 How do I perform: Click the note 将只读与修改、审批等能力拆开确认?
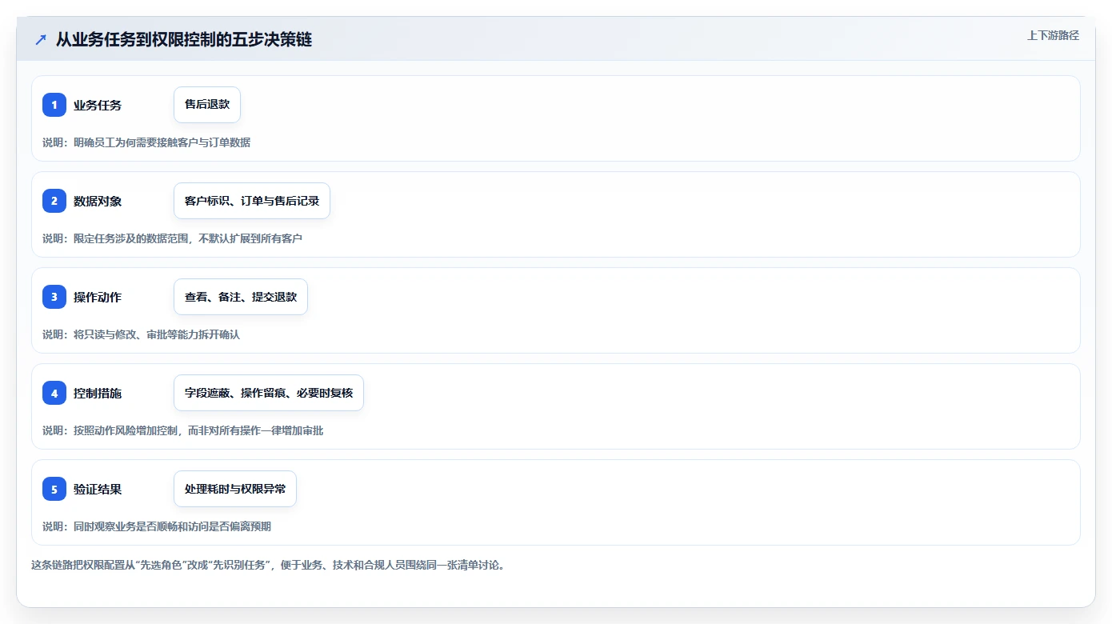click(x=157, y=334)
